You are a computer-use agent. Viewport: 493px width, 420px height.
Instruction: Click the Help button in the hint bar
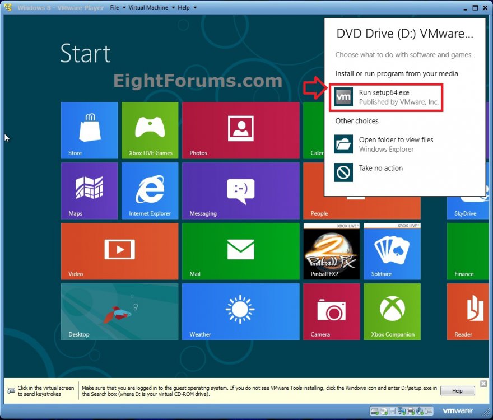click(x=457, y=391)
